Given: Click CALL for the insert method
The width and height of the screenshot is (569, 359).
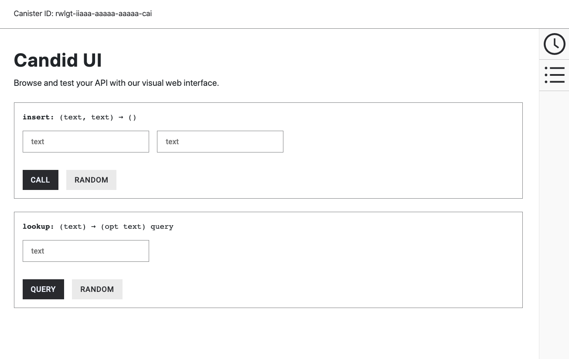Looking at the screenshot, I should 40,179.
